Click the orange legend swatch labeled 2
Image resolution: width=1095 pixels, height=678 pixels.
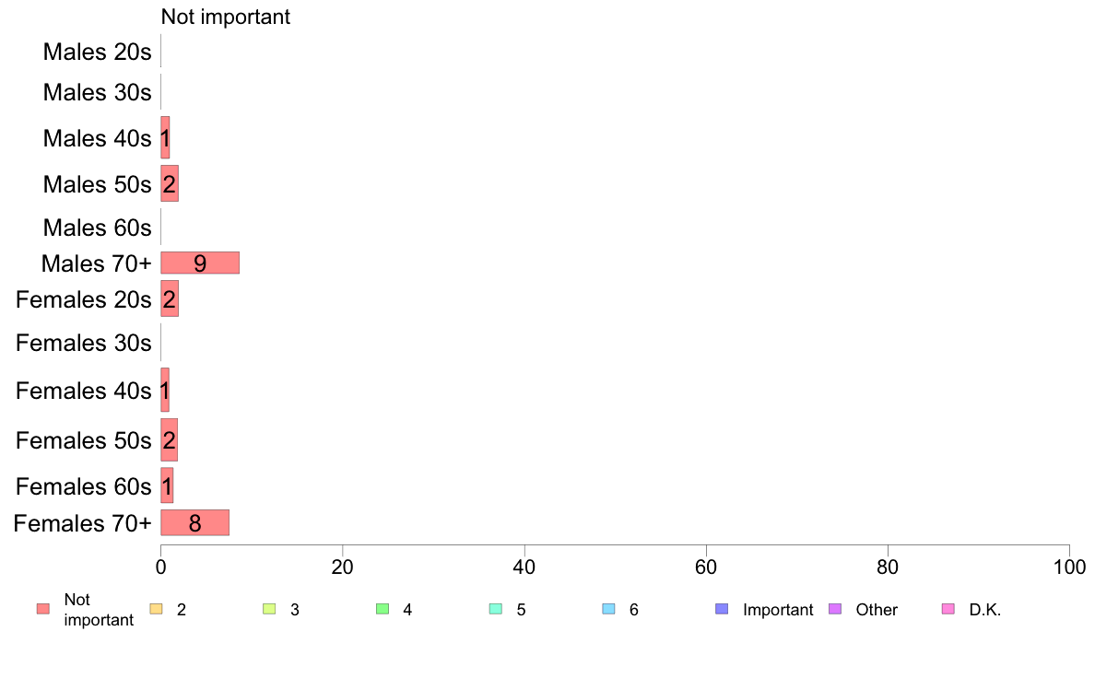coord(157,609)
